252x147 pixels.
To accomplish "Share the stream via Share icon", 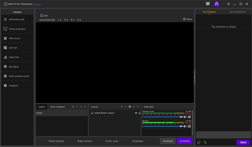I will [184, 19].
